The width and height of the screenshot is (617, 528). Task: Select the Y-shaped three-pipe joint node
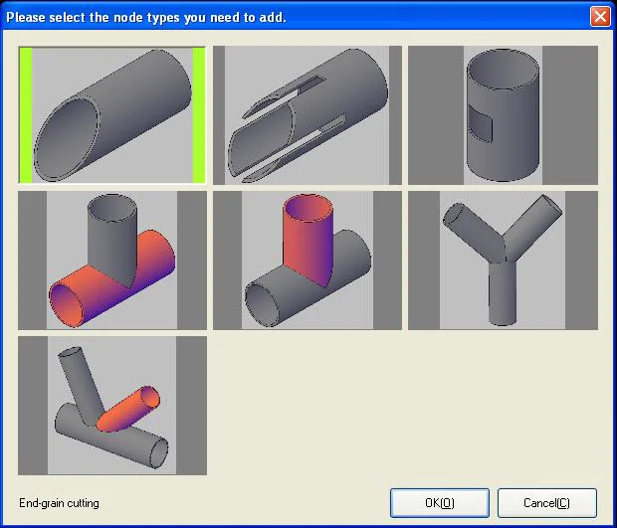click(503, 261)
